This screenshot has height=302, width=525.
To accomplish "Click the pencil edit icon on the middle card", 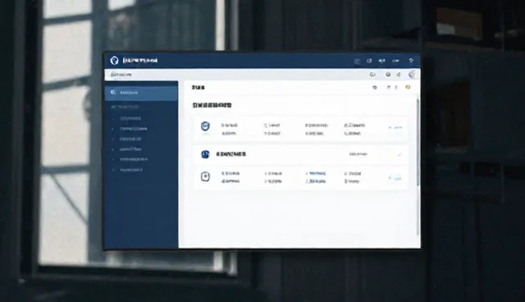I will [399, 154].
